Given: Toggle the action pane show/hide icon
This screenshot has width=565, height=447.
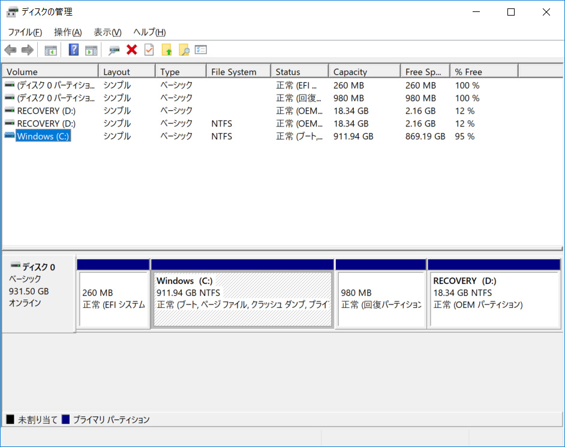Looking at the screenshot, I should pos(91,50).
